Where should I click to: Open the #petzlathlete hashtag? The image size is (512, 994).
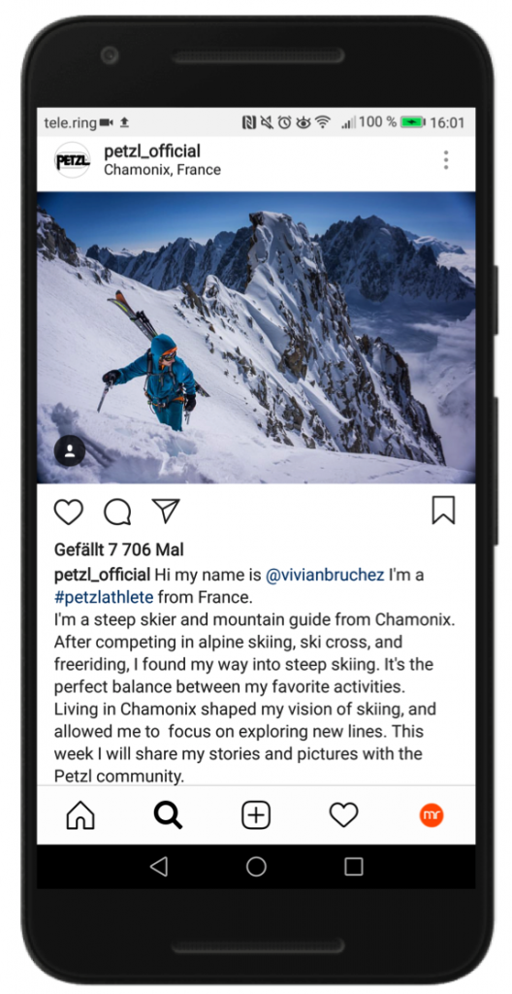pyautogui.click(x=104, y=597)
